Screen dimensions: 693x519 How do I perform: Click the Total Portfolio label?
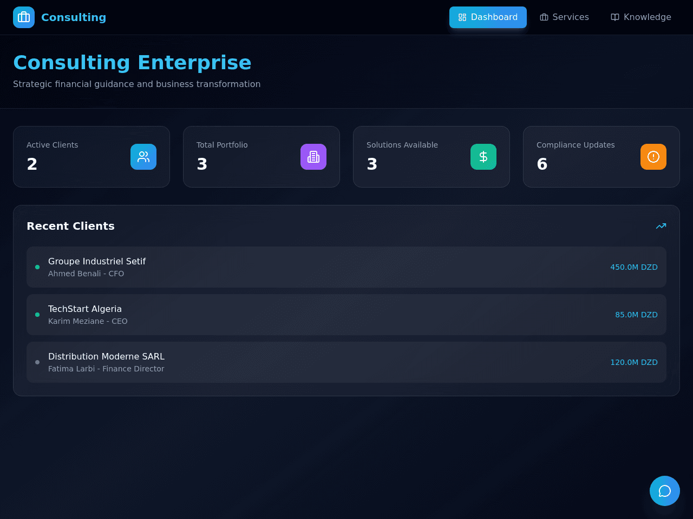222,145
